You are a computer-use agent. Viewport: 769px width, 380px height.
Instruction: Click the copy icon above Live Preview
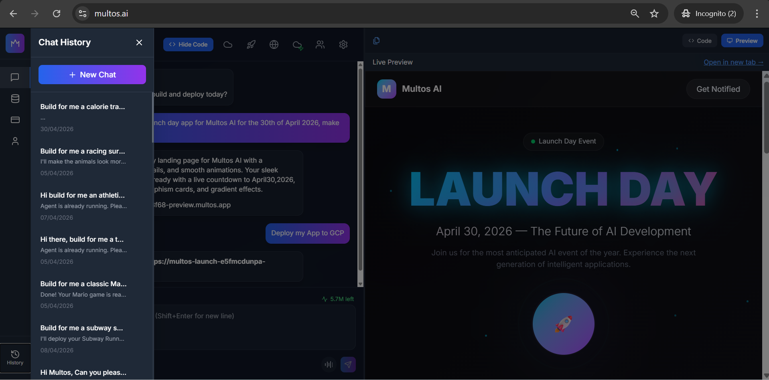(376, 40)
